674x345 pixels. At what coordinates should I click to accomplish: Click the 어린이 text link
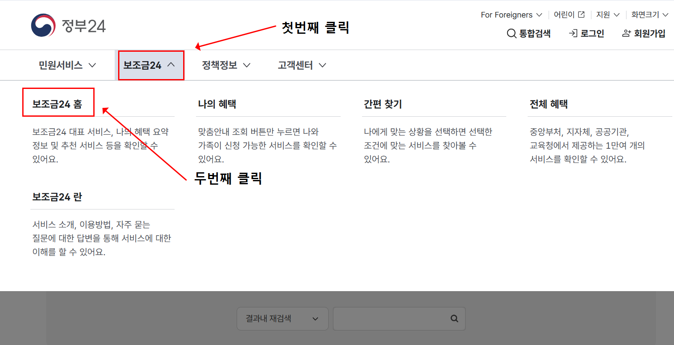[x=564, y=15]
